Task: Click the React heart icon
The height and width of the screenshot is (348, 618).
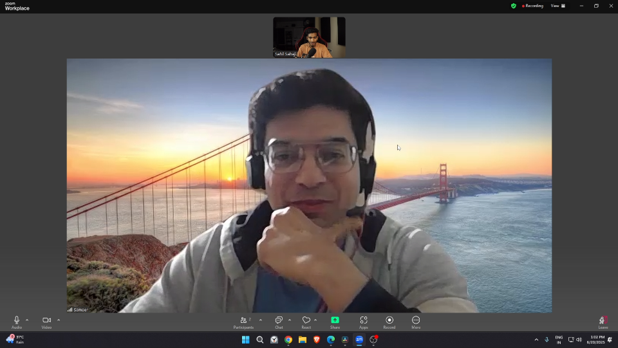Action: pyautogui.click(x=306, y=320)
